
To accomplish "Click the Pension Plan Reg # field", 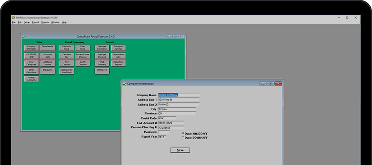I will (171, 127).
